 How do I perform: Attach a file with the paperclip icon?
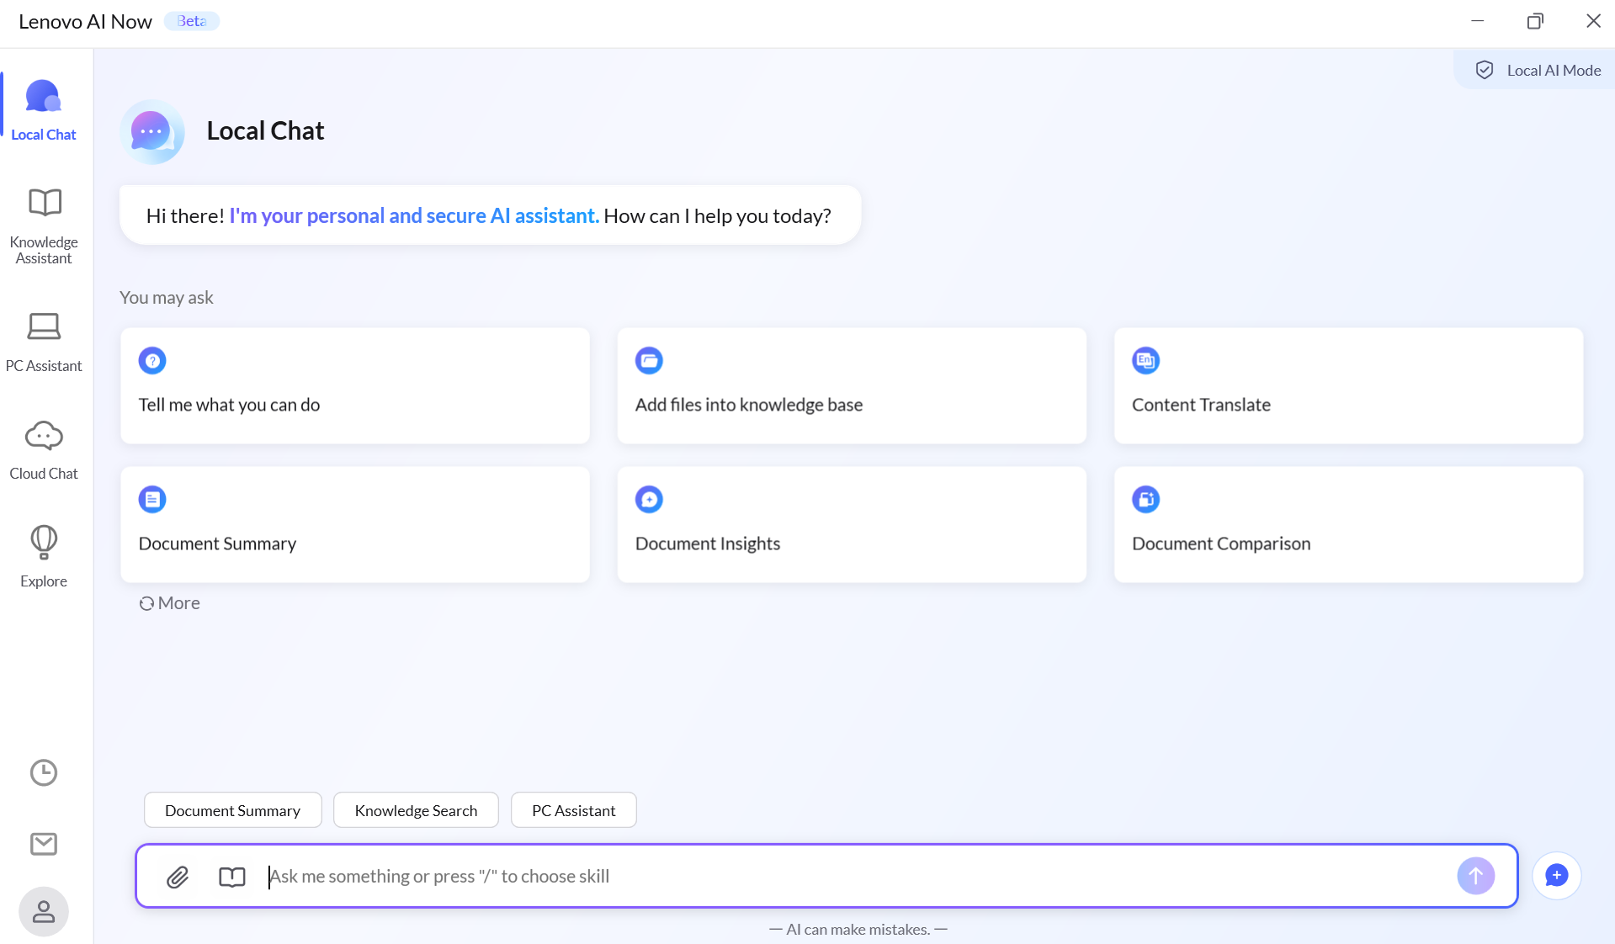pyautogui.click(x=178, y=877)
